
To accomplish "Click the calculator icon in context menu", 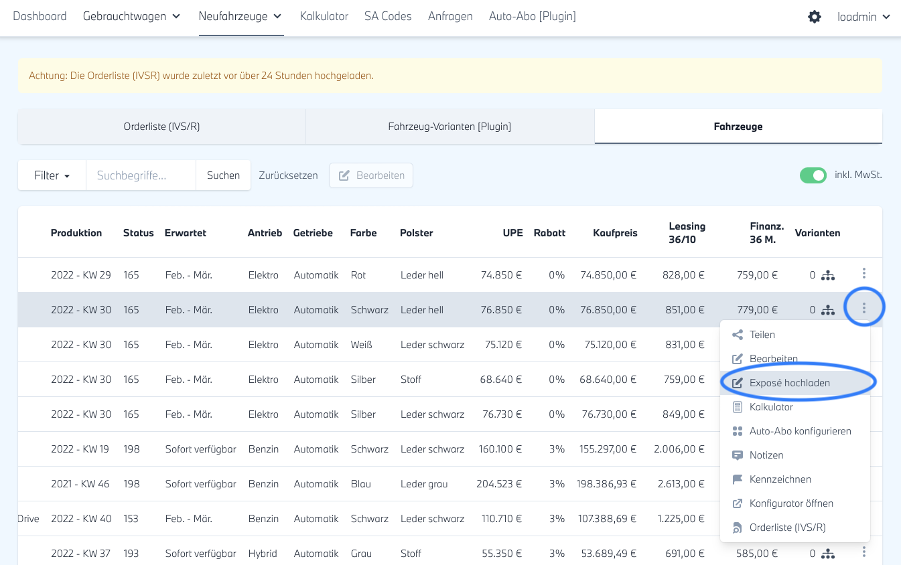I will tap(738, 407).
